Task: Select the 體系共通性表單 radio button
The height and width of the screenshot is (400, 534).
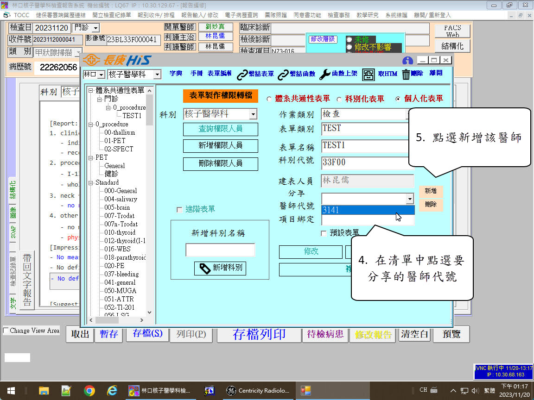Action: [269, 99]
